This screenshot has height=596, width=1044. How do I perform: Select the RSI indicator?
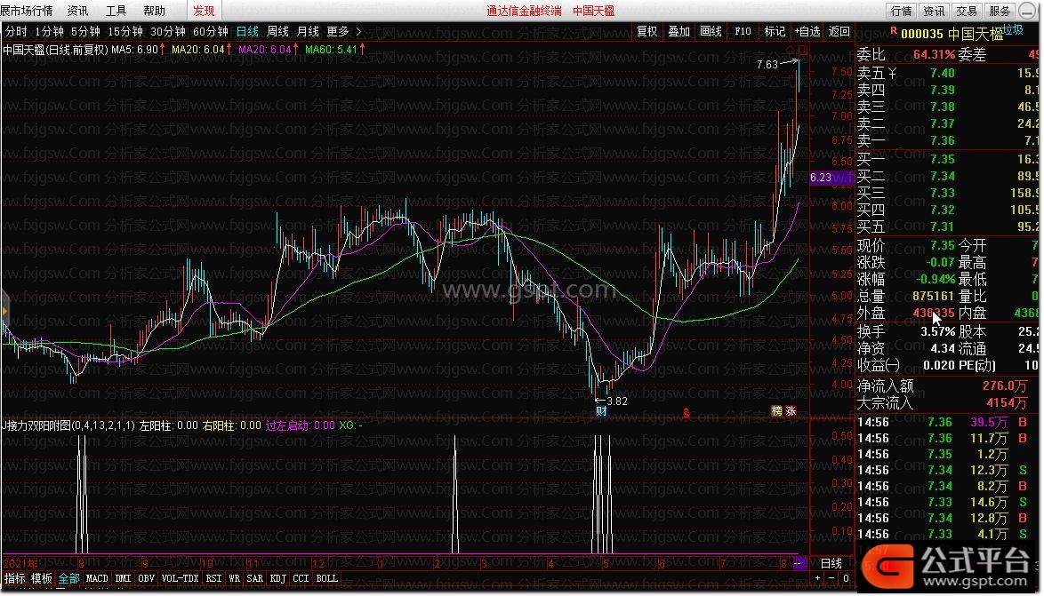(213, 579)
